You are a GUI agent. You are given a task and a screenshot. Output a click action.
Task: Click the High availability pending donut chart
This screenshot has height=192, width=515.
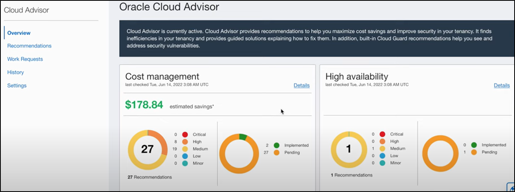440,153
